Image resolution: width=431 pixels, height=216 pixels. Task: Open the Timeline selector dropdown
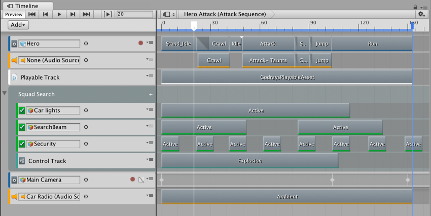tap(169, 14)
